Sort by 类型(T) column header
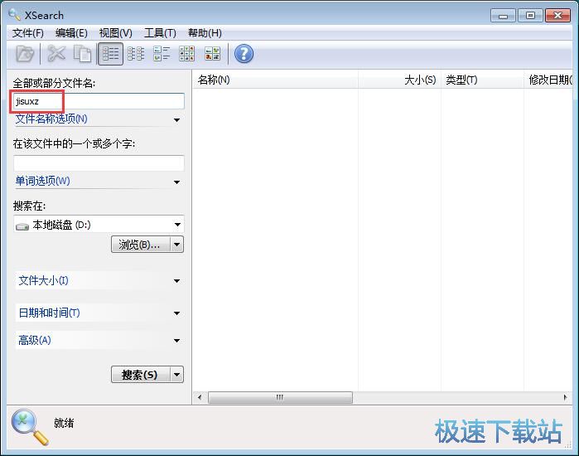 point(482,80)
